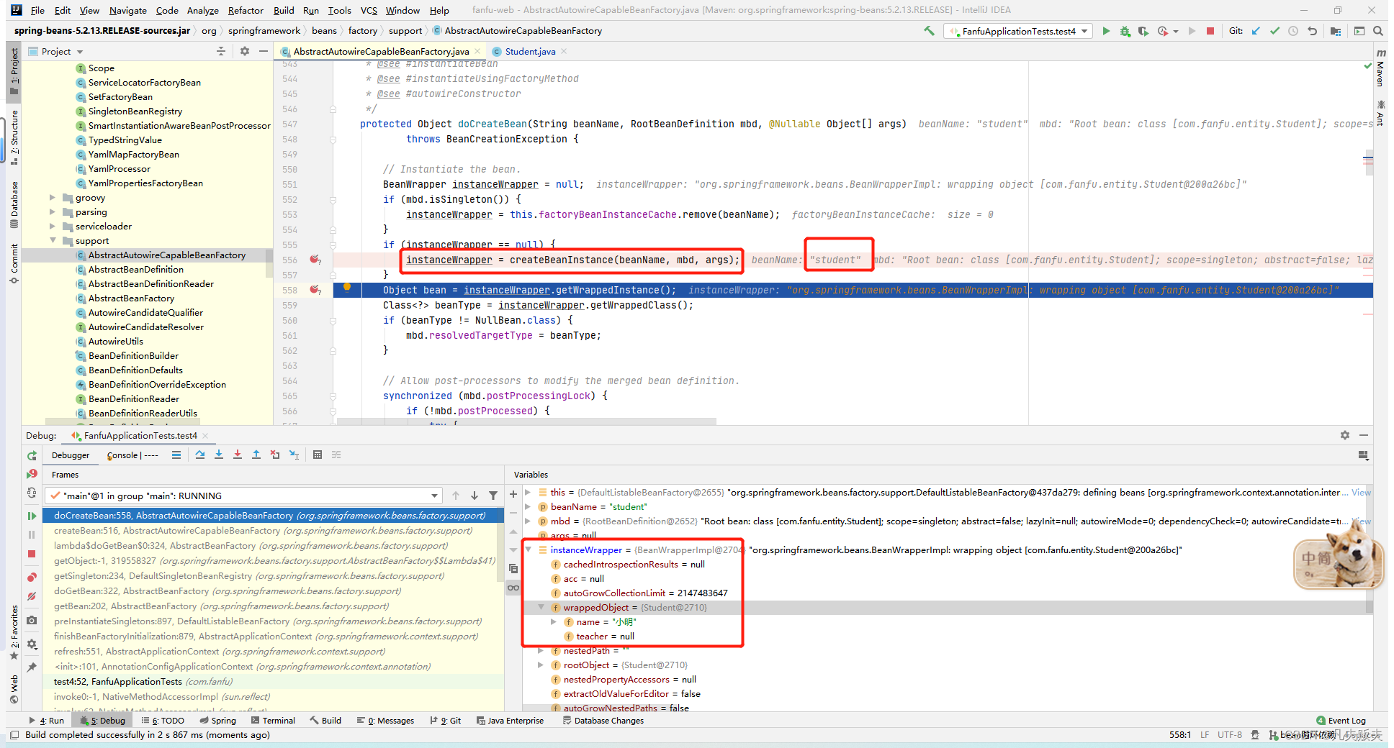
Task: Force Step Into with the red arrow
Action: [238, 455]
